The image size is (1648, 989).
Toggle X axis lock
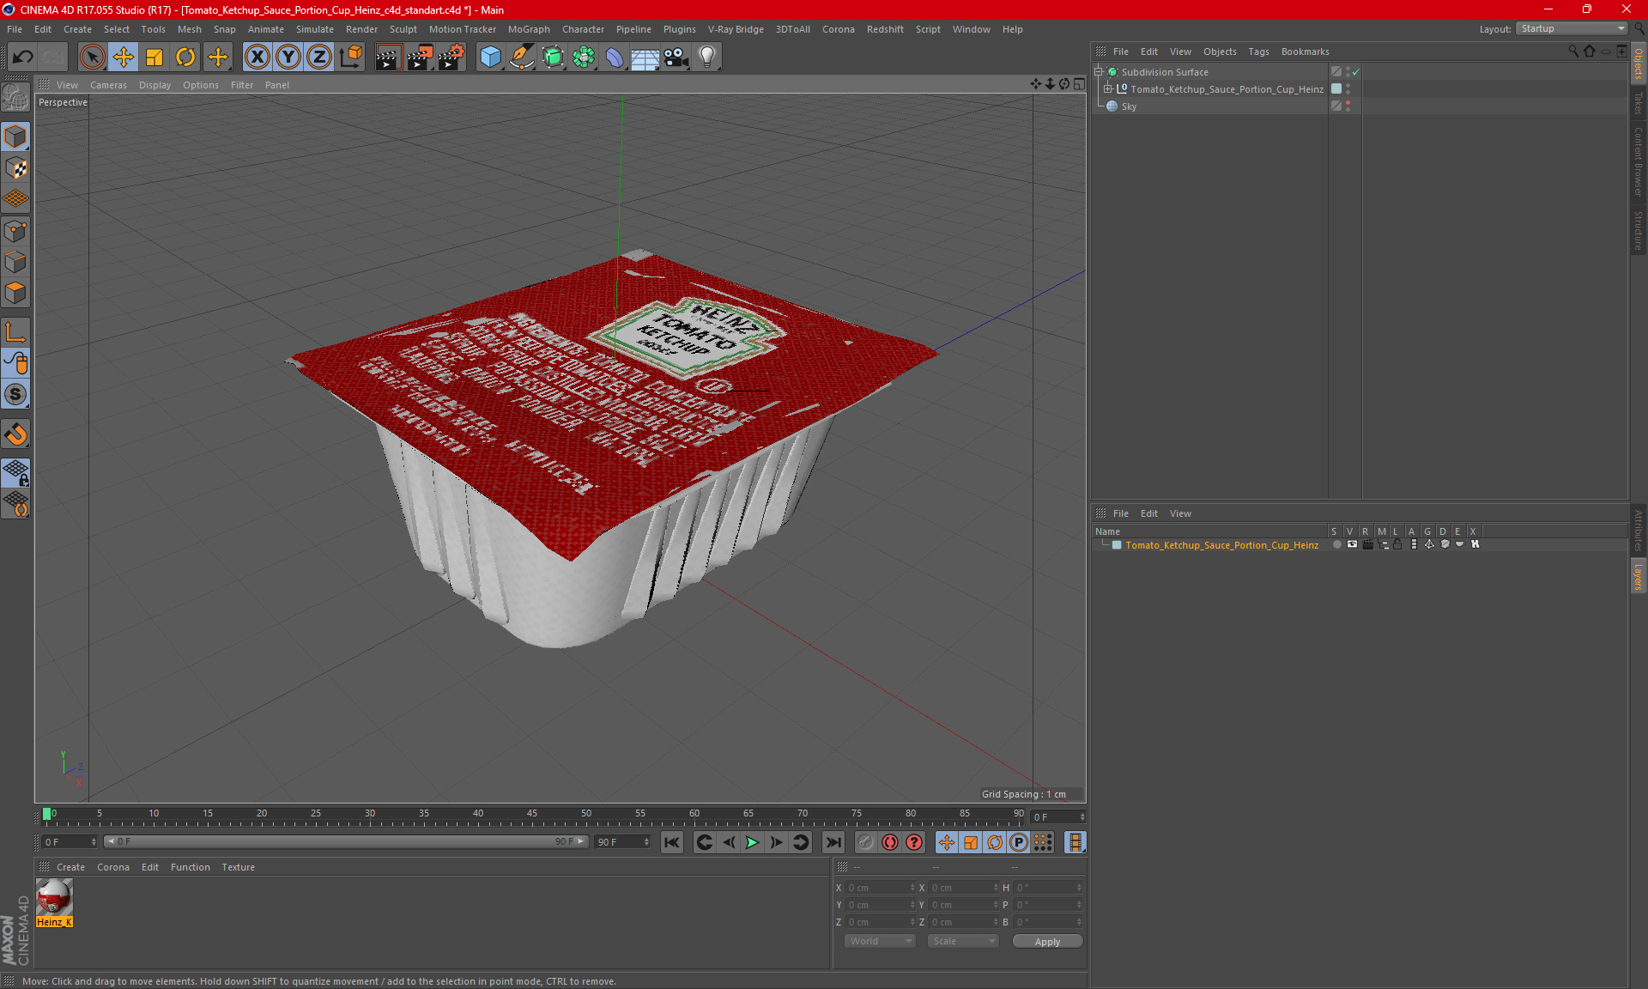pos(257,58)
